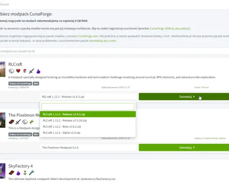This screenshot has width=229, height=183.
Task: Open the RLCraft version dropdown
Action: click(88, 97)
